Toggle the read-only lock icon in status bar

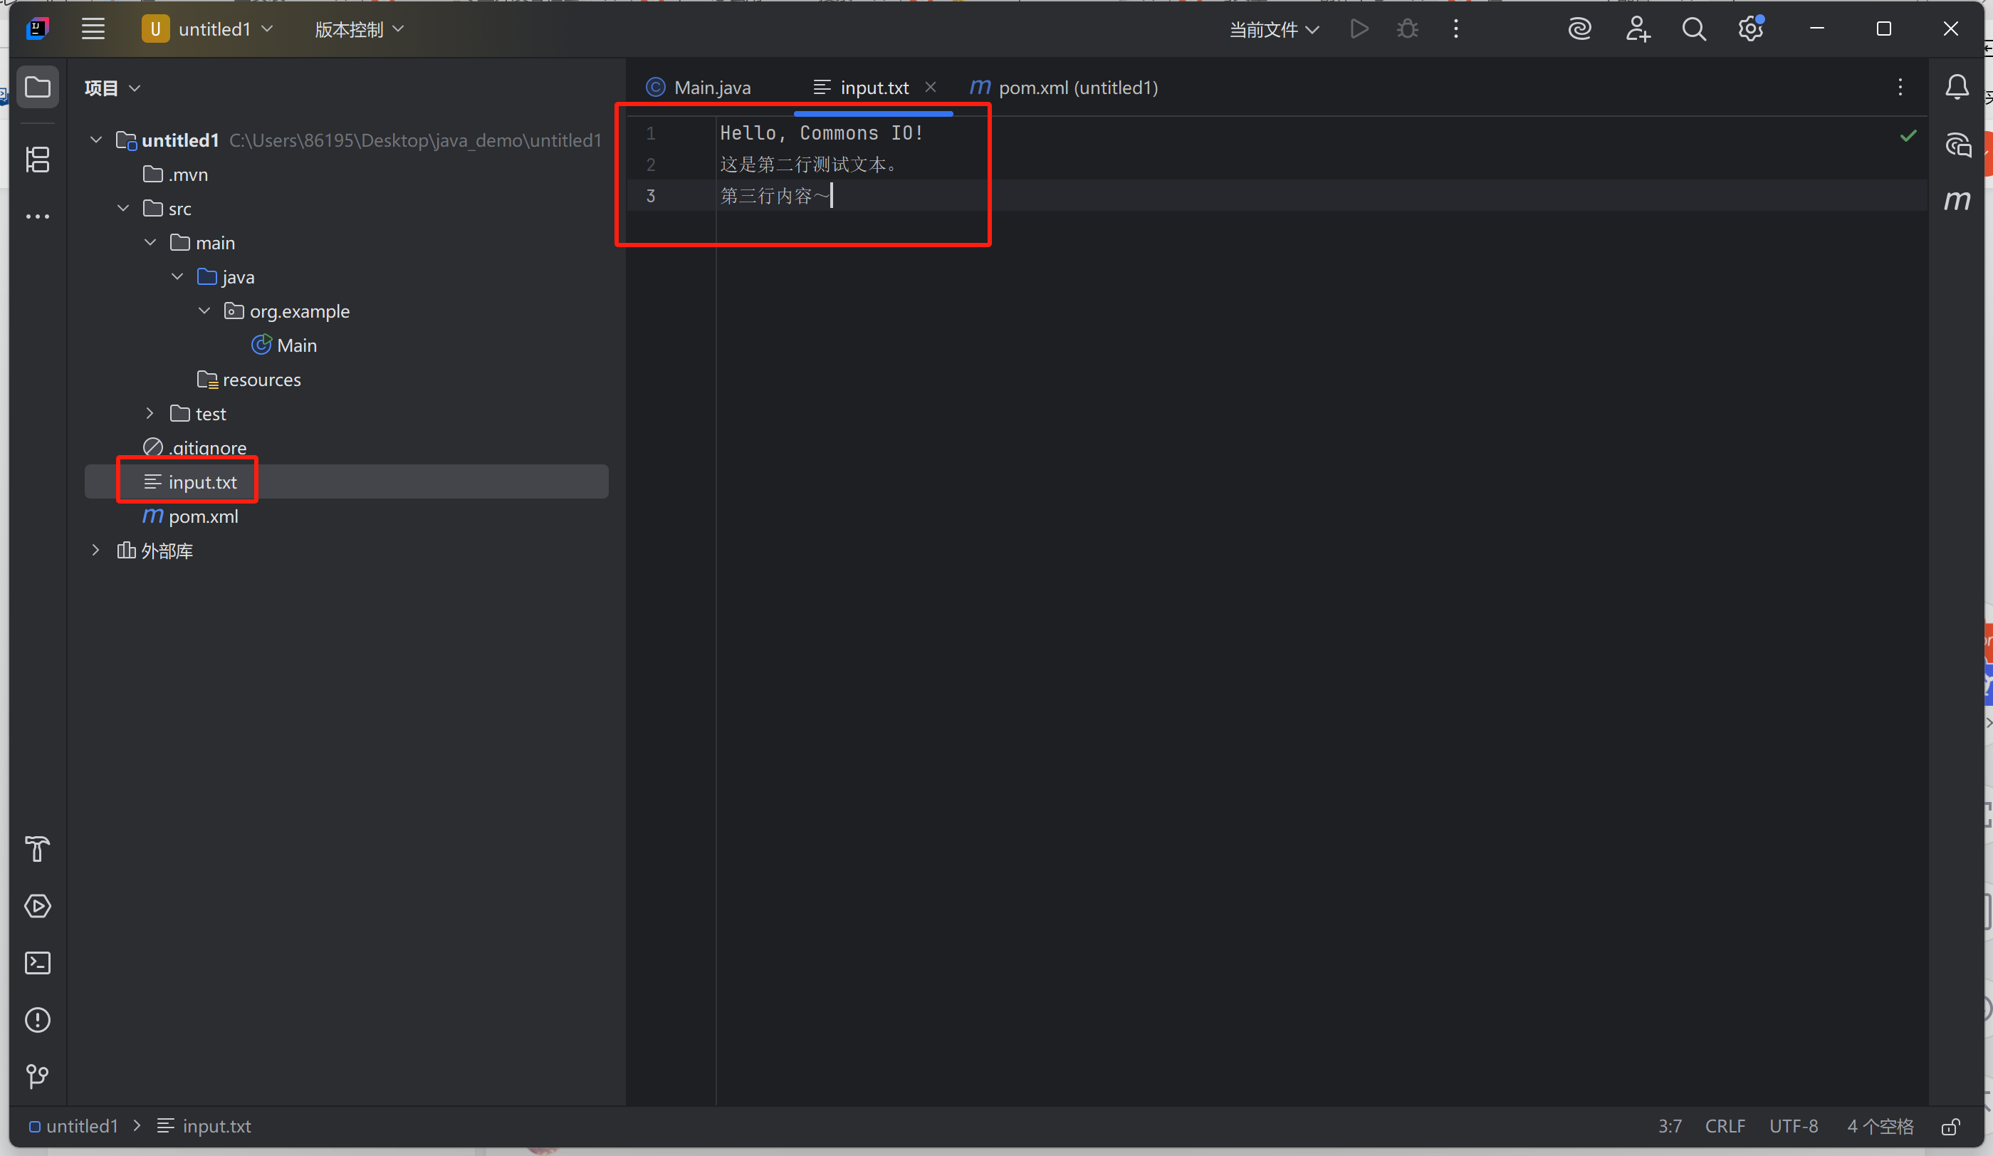click(1950, 1127)
